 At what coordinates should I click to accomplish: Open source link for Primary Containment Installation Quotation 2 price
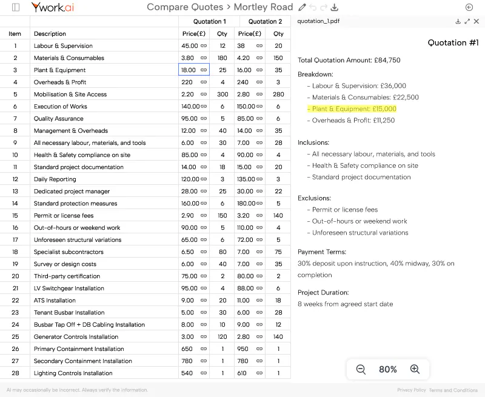(x=259, y=349)
